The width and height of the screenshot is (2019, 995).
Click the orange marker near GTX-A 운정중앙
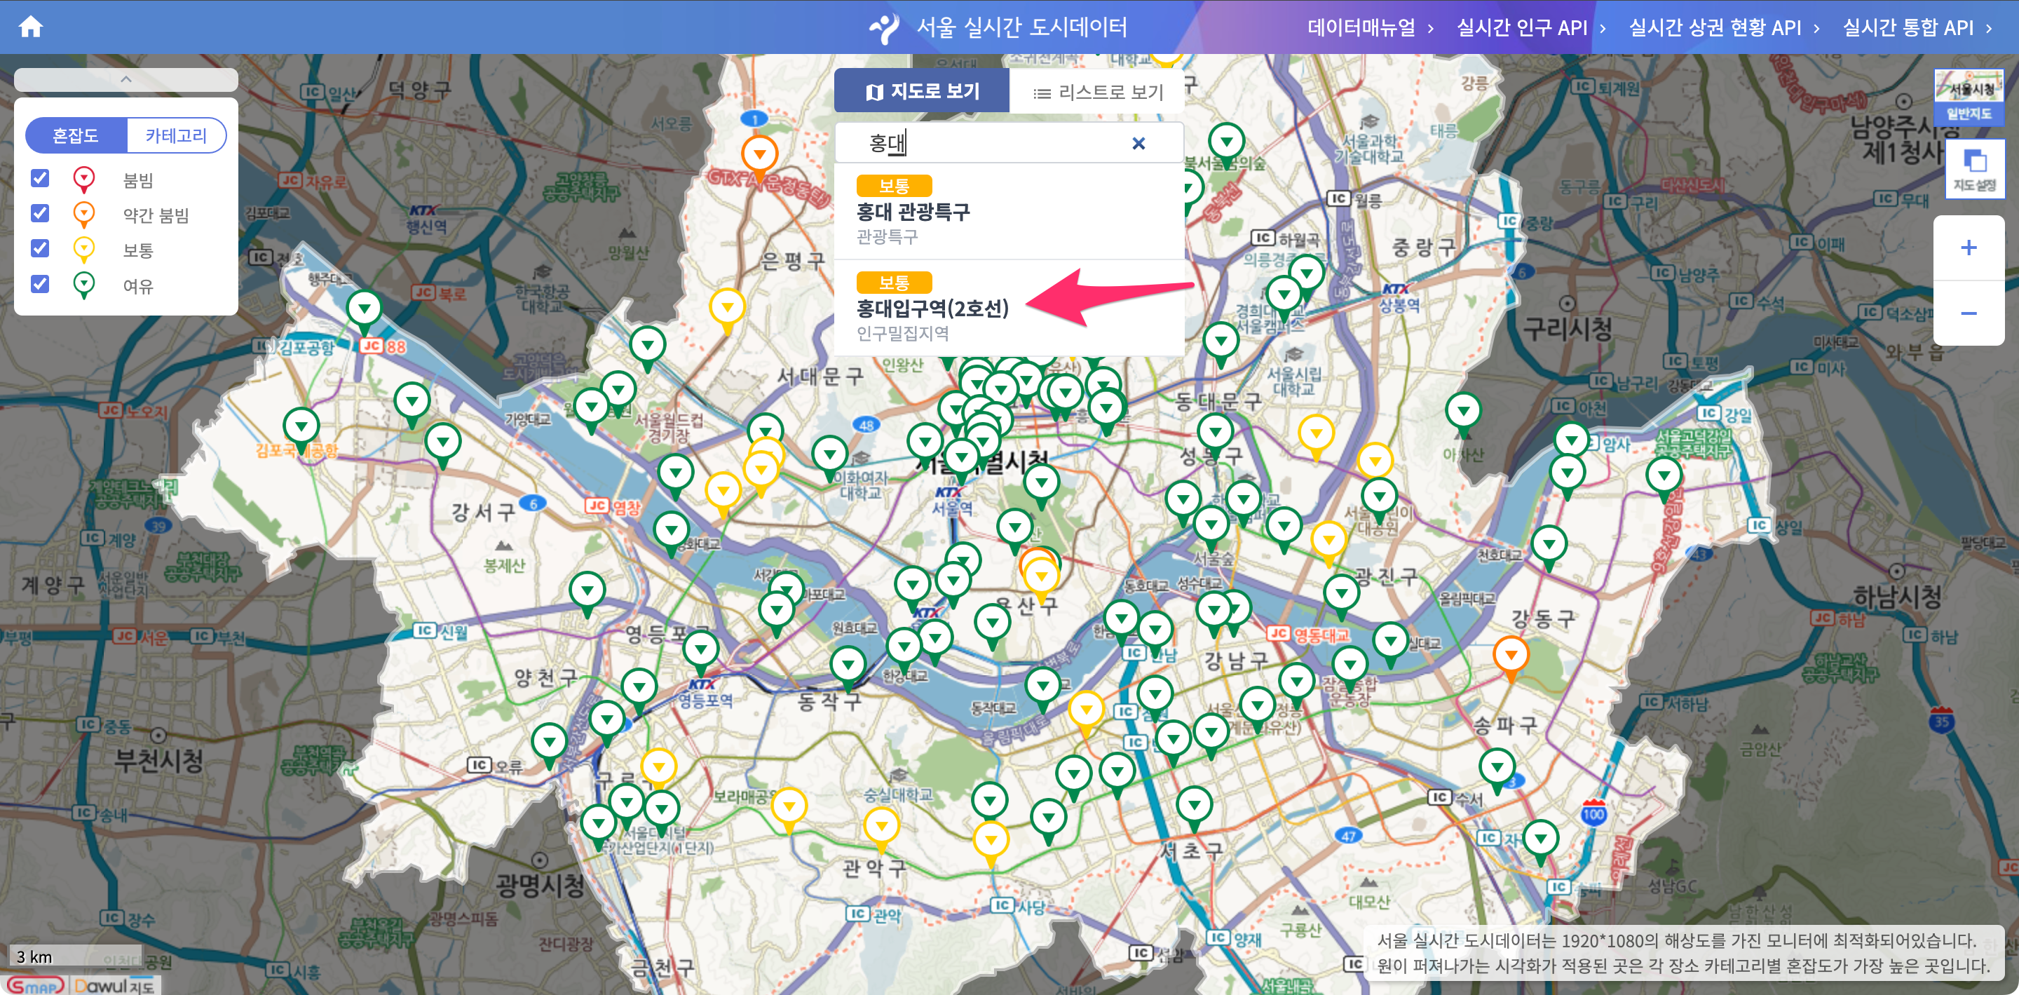[759, 153]
